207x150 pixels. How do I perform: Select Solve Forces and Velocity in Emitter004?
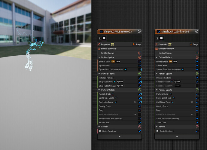(x=177, y=118)
